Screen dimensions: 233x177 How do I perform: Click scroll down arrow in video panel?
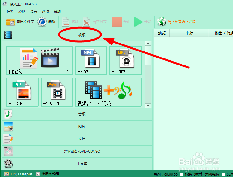(x=148, y=105)
